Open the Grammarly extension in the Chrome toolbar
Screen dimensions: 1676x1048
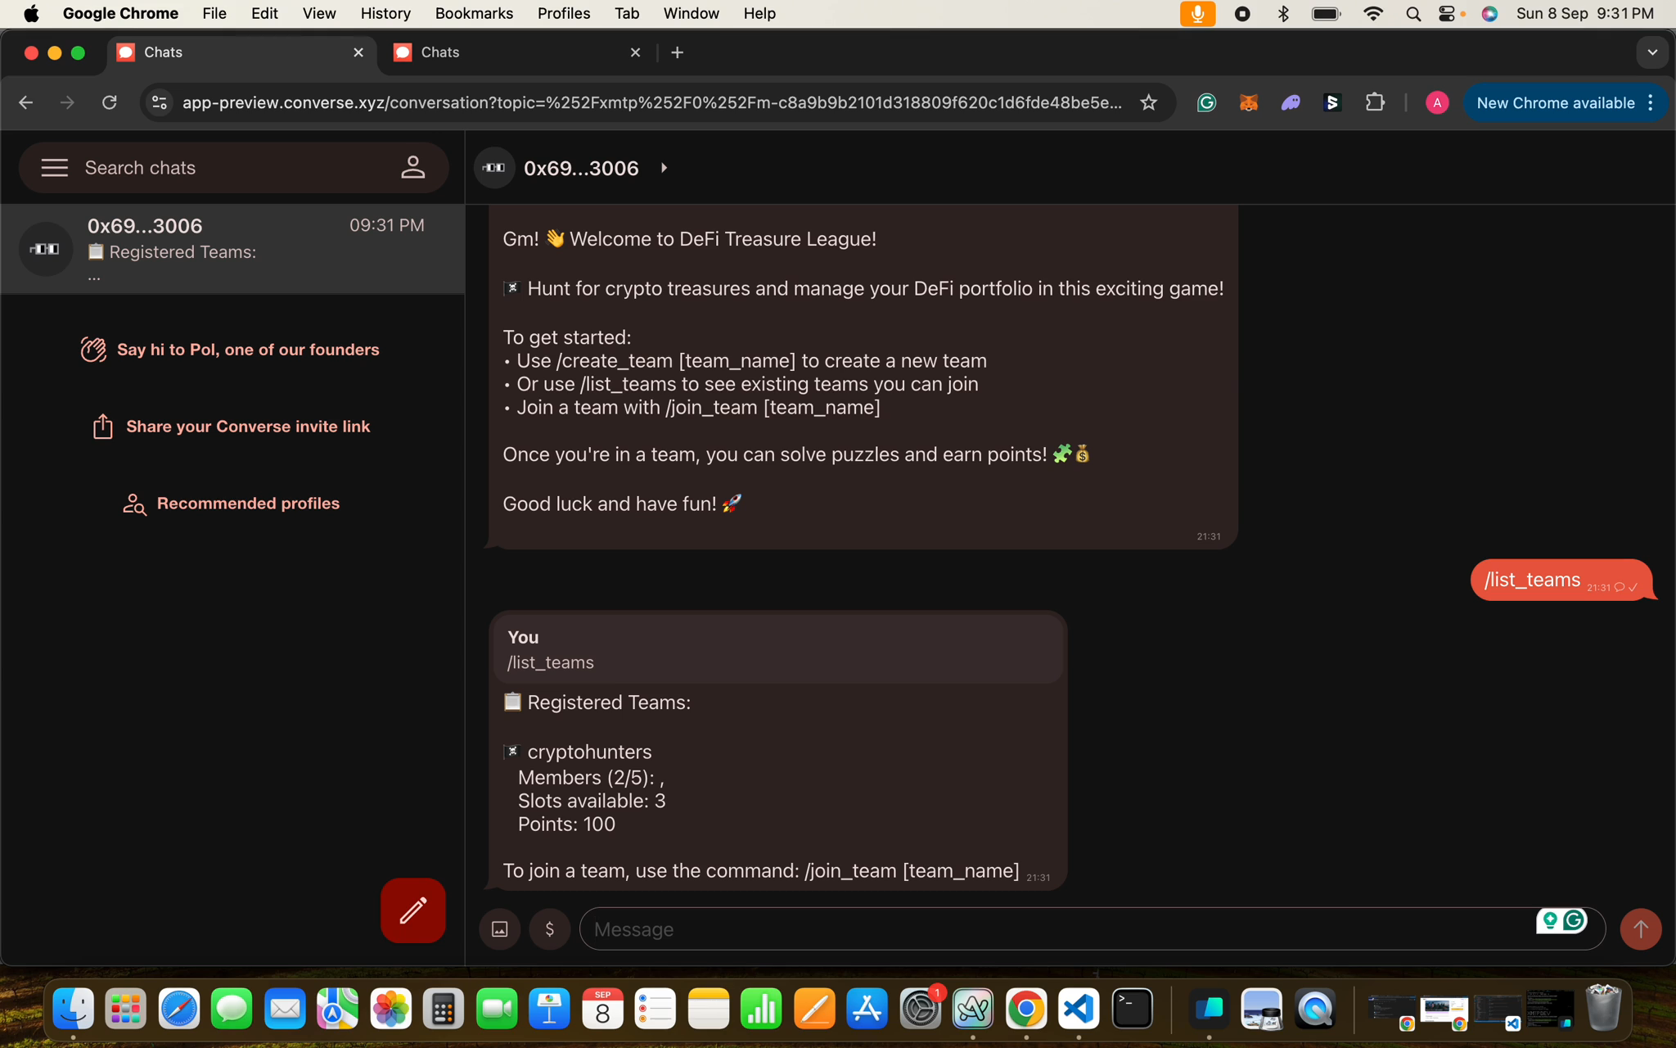[1206, 102]
